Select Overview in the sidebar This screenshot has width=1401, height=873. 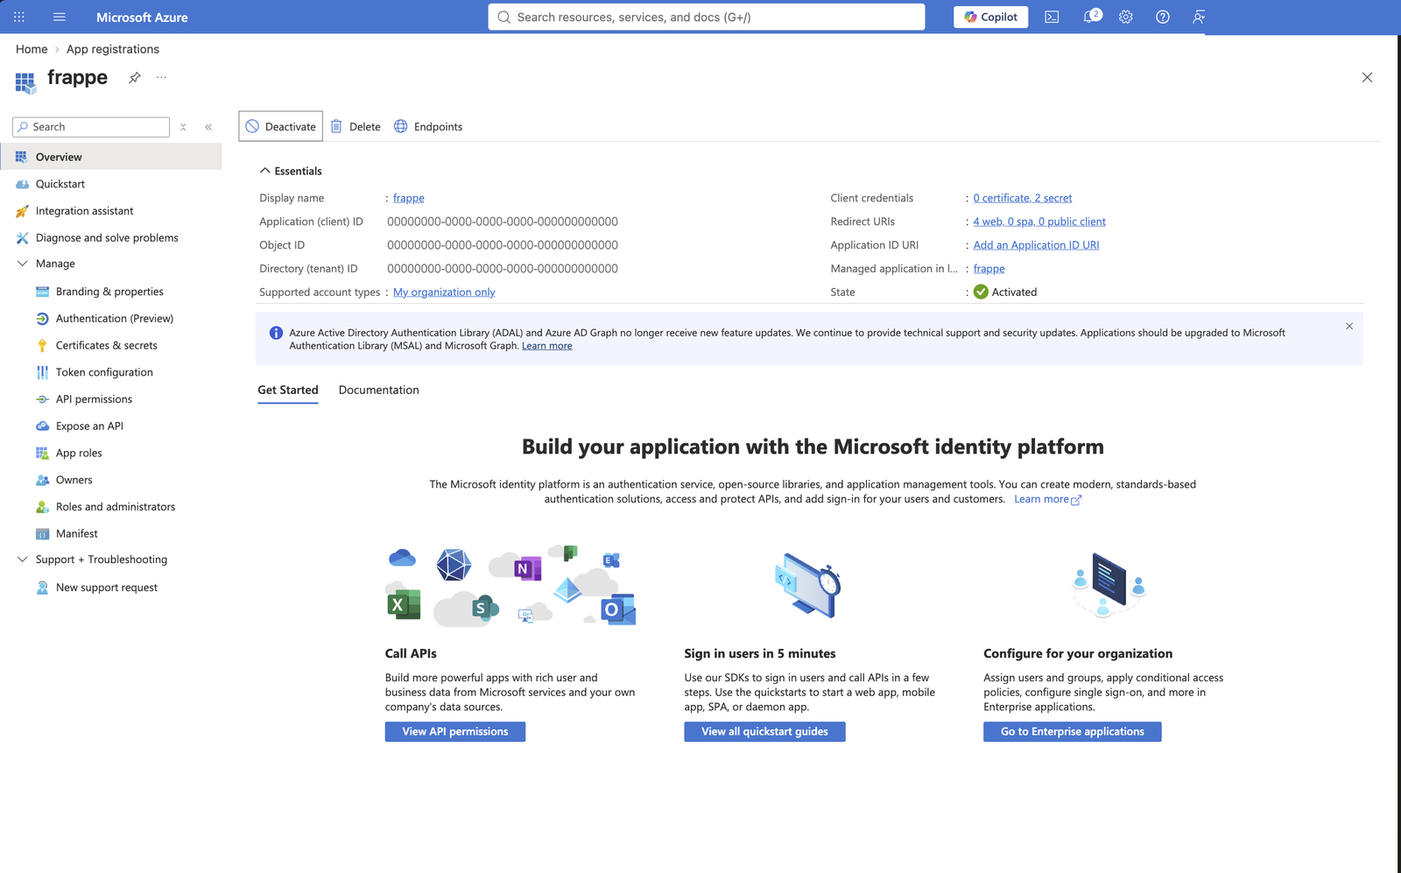tap(111, 157)
